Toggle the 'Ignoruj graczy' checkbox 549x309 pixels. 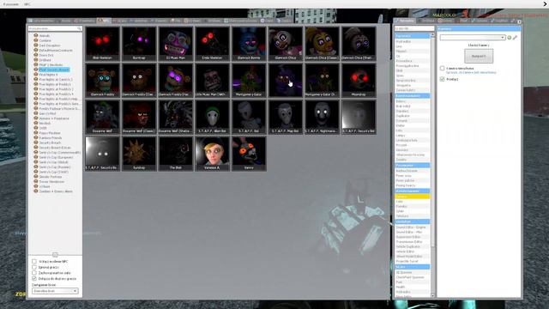(x=34, y=267)
